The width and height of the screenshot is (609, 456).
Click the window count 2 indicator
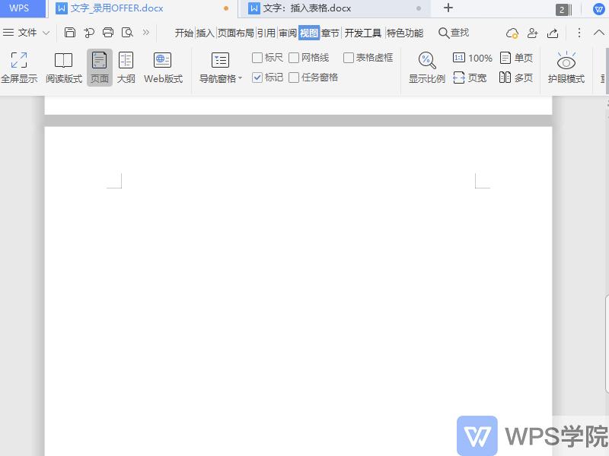click(x=562, y=10)
